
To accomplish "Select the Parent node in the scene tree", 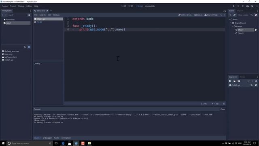I will tap(239, 26).
